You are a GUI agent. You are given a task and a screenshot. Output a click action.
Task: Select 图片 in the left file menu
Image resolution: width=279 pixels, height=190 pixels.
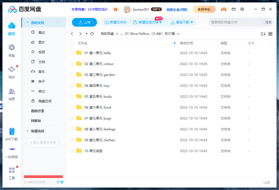point(42,42)
